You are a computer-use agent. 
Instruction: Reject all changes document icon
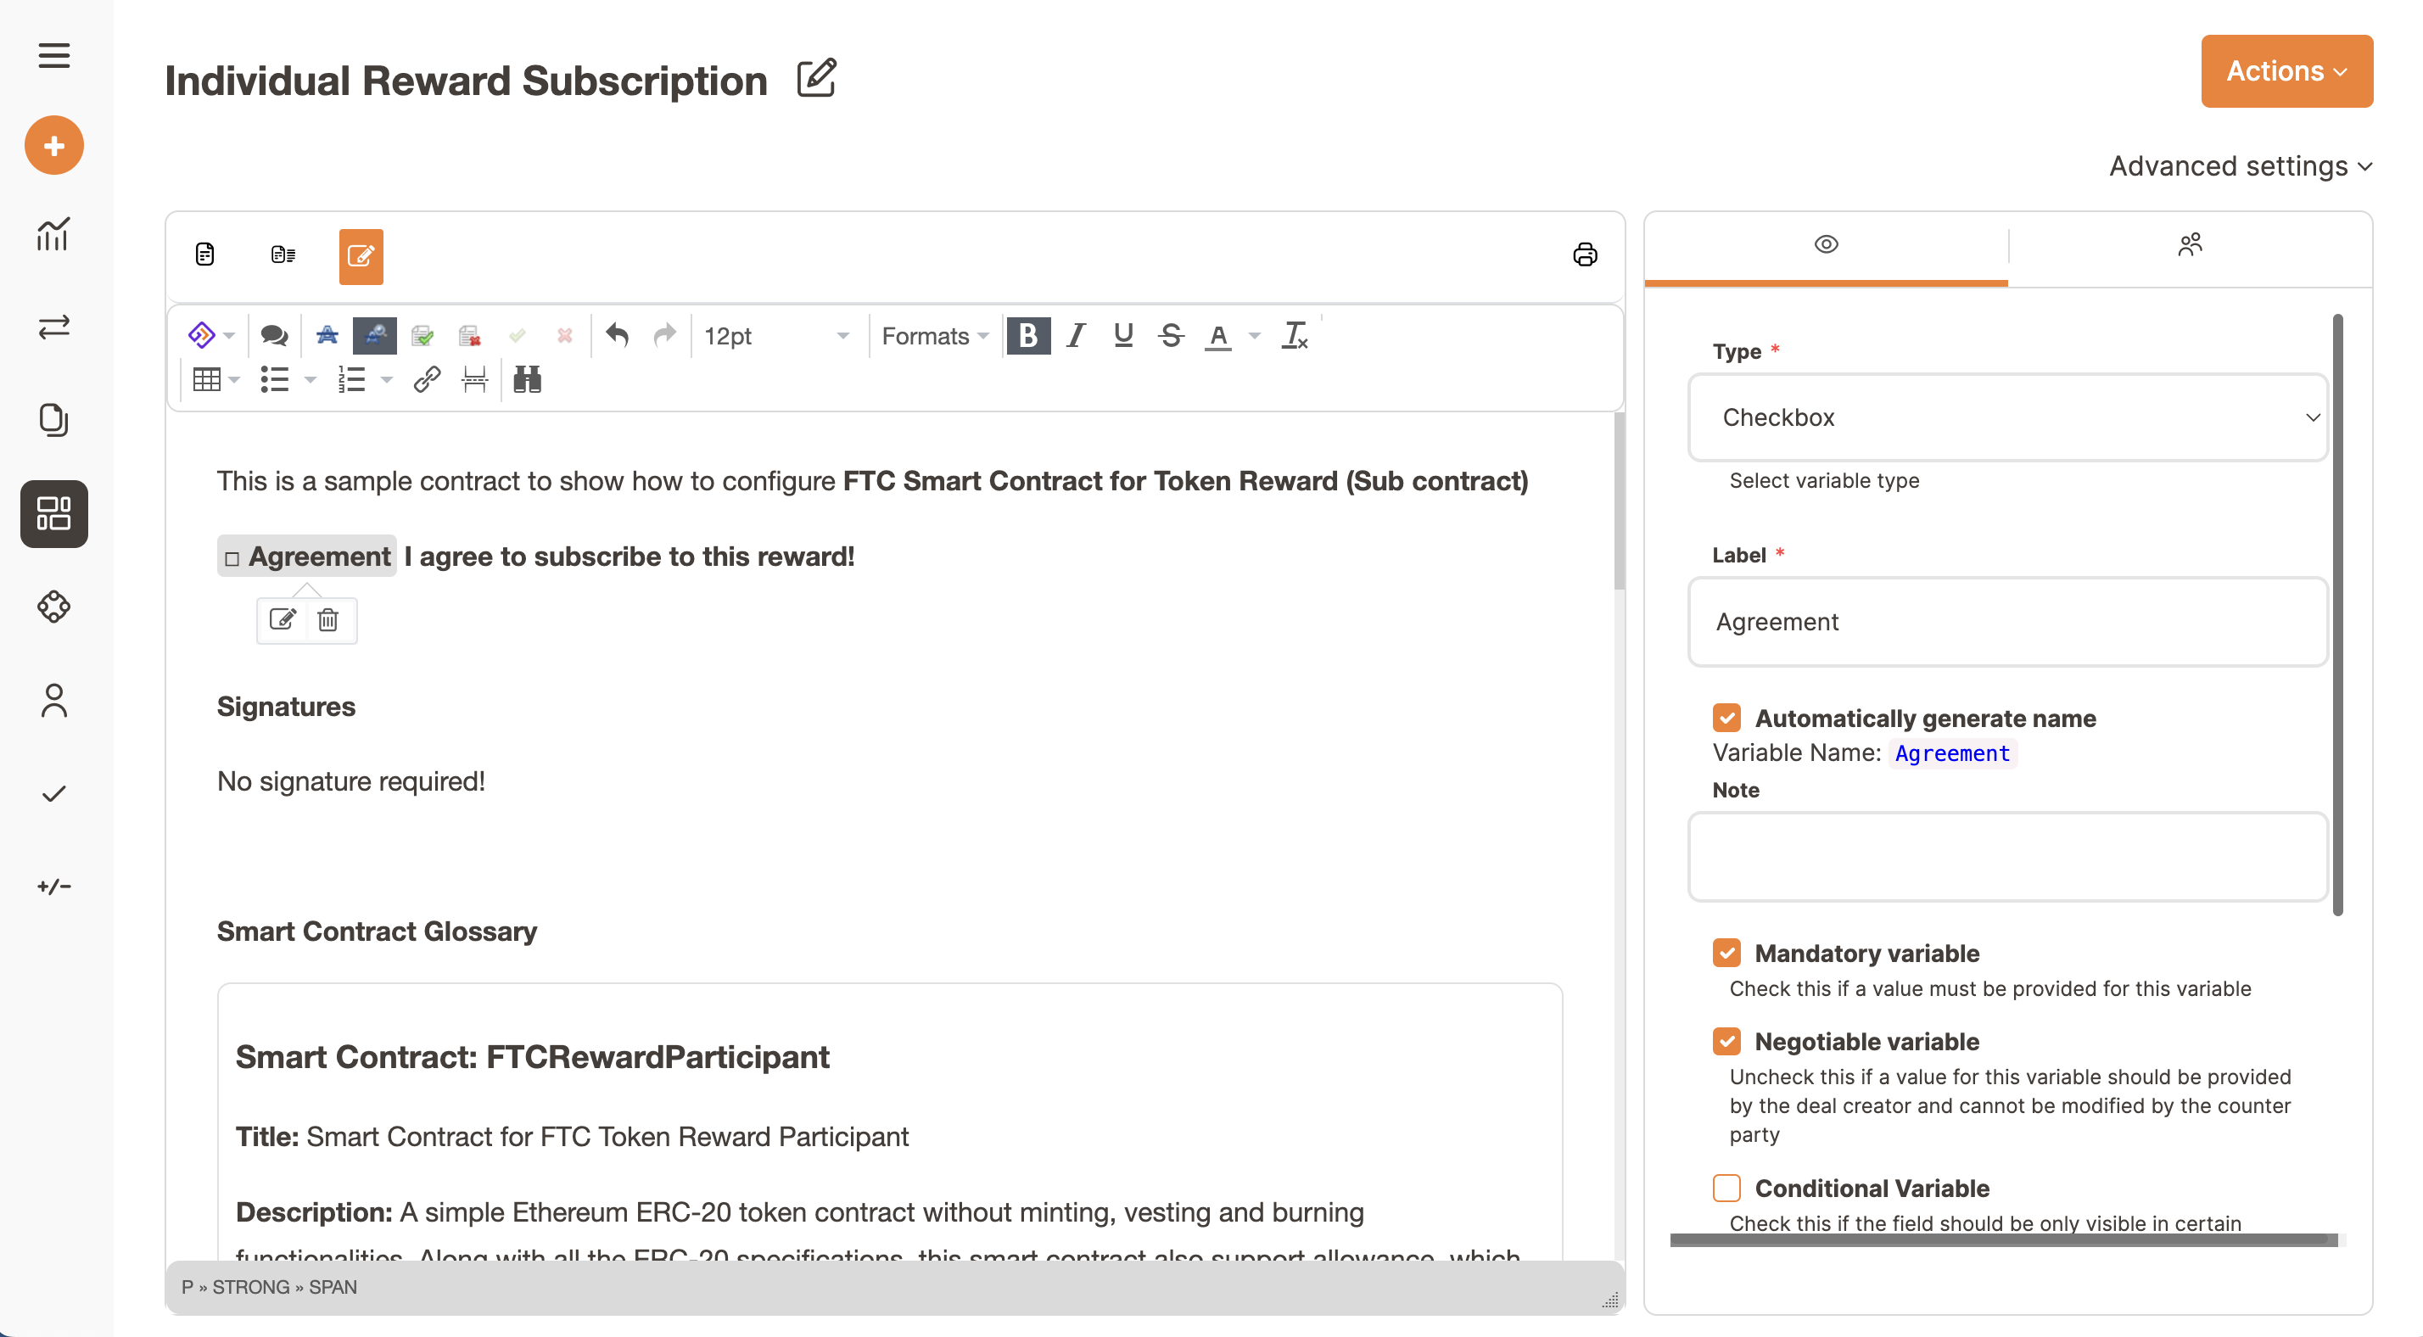point(470,335)
